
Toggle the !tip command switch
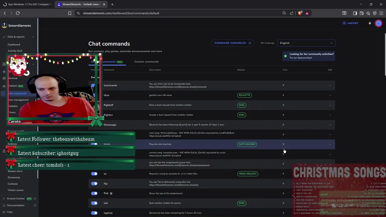click(94, 184)
